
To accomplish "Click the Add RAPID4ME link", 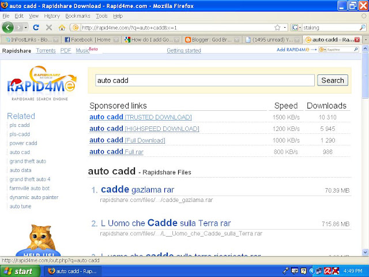I will click(x=293, y=50).
